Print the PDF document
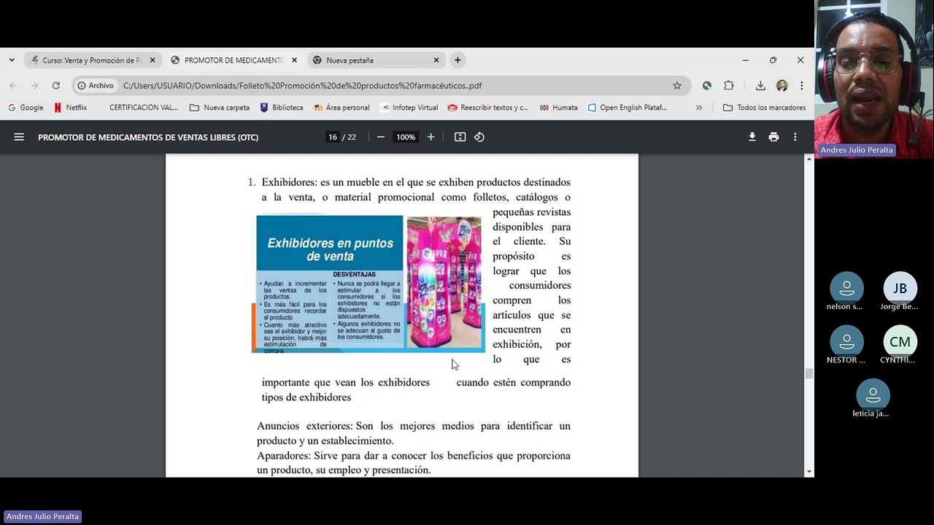Screen dimensions: 934x525 773,137
